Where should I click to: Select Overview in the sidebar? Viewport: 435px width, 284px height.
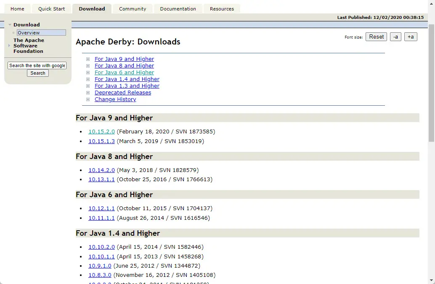pos(41,33)
